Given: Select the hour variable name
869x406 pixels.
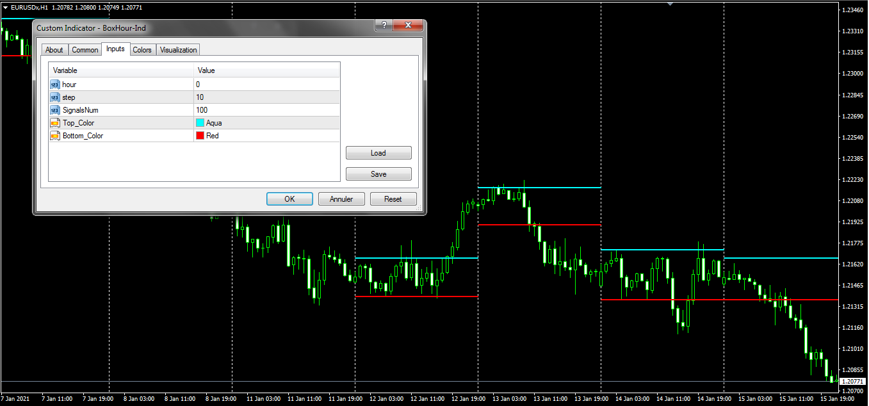Looking at the screenshot, I should pyautogui.click(x=69, y=85).
